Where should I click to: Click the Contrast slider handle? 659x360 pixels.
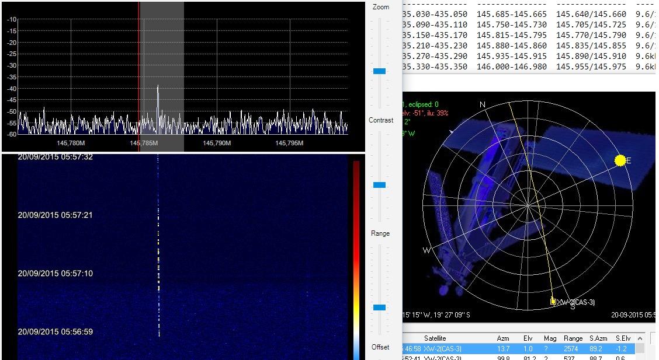point(380,185)
